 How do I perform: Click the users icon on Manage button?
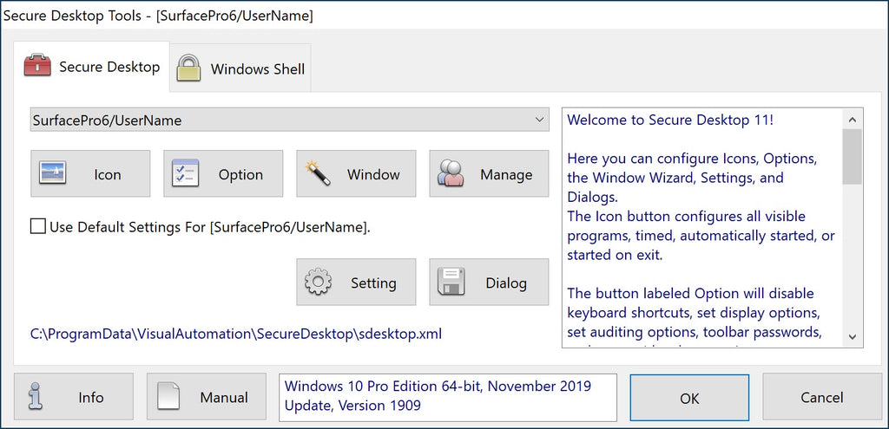click(451, 174)
